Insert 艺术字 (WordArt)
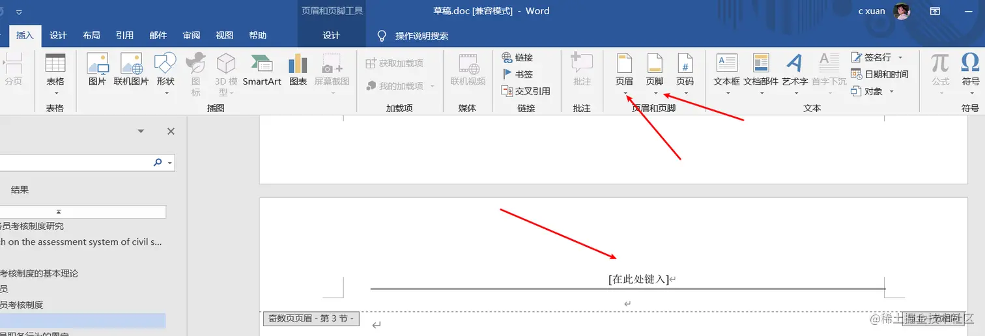Image resolution: width=985 pixels, height=336 pixels. (x=795, y=73)
